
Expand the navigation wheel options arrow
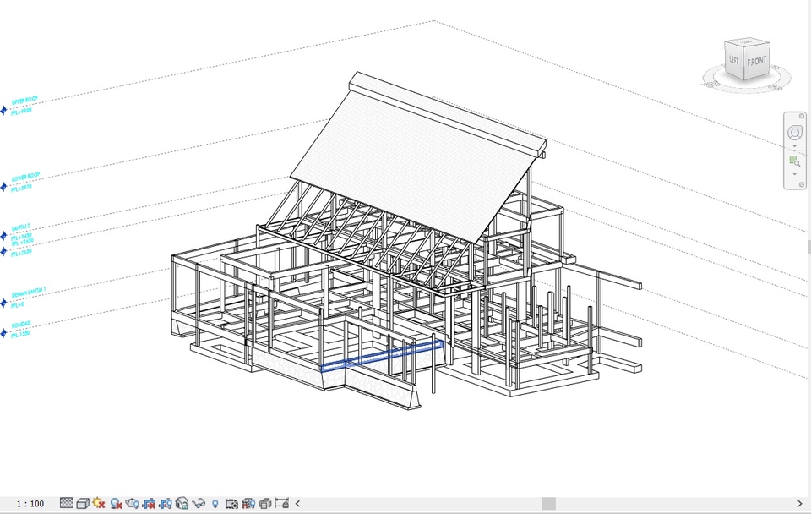pos(795,146)
